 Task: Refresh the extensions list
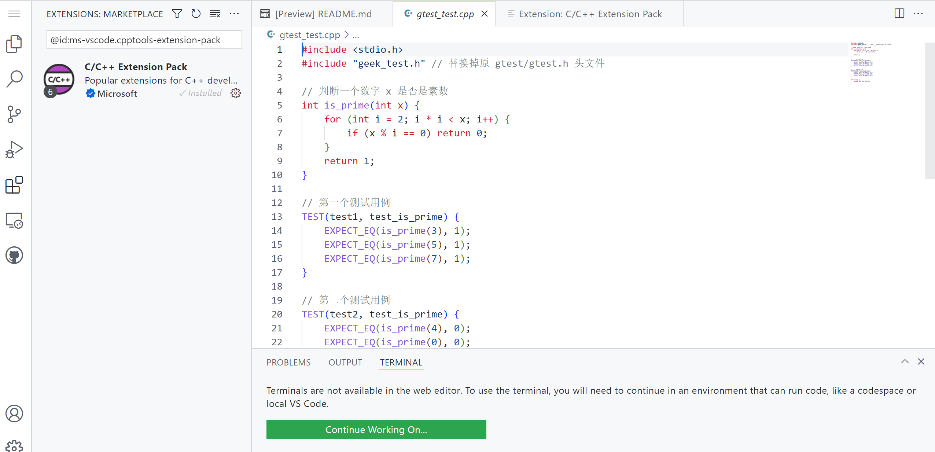196,14
